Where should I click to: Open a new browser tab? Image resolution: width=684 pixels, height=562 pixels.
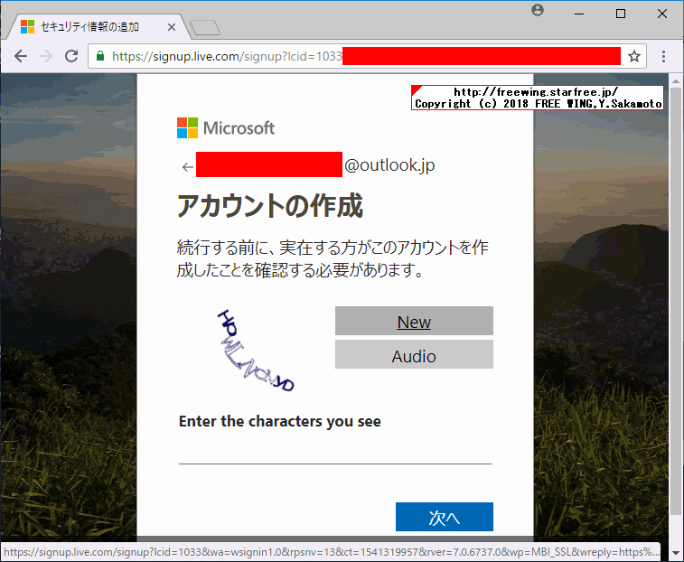205,27
